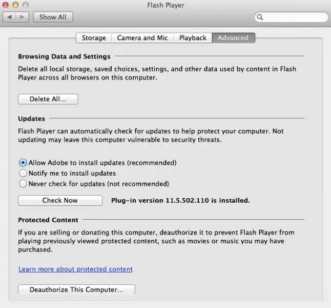Image resolution: width=331 pixels, height=308 pixels.
Task: Open Learn more about protected content link
Action: (x=75, y=269)
